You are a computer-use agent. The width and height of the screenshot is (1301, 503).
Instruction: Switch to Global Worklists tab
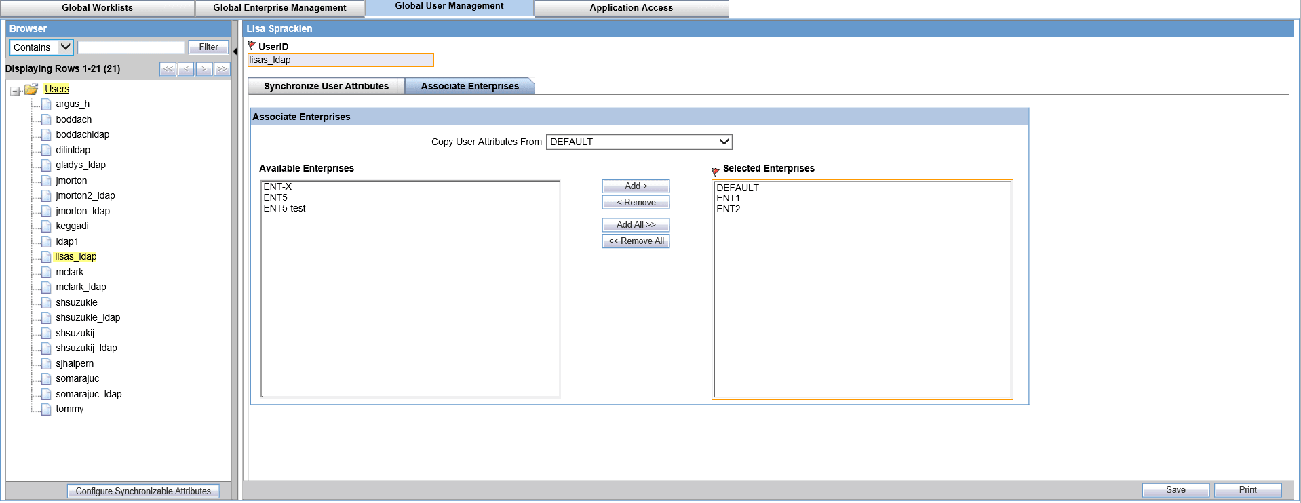97,8
